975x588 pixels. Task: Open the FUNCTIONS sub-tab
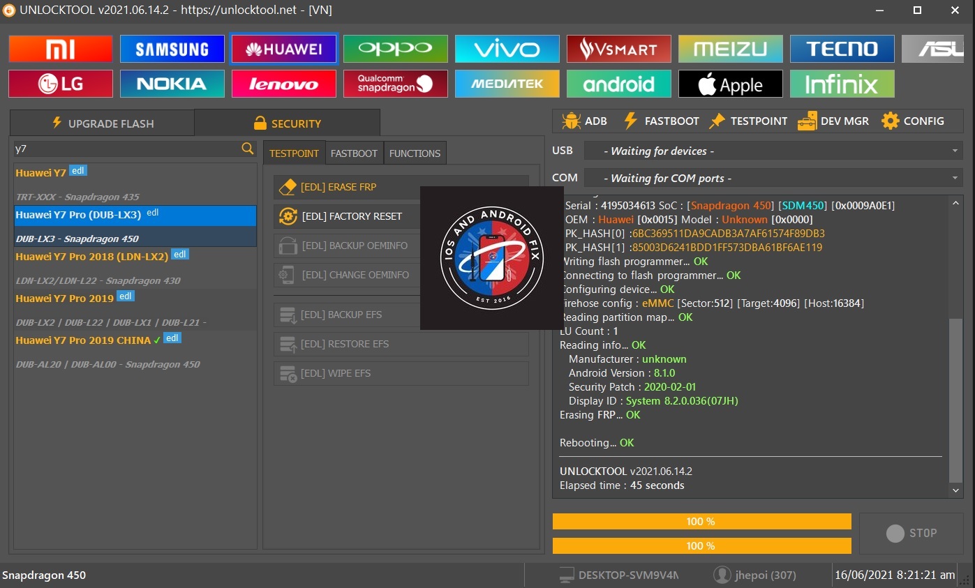(x=415, y=153)
